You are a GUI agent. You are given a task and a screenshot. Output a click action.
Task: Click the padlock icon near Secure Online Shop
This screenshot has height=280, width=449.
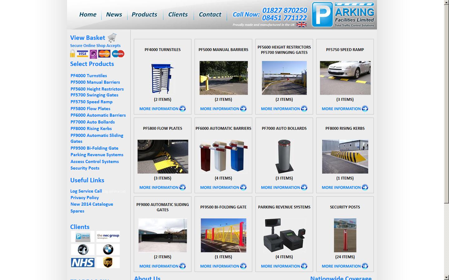[72, 53]
